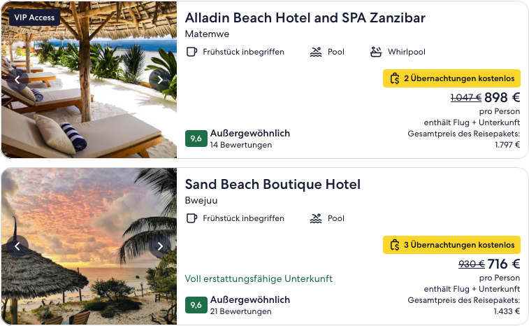Click the VIP Access badge
Viewport: 529px width, 326px height.
[34, 17]
